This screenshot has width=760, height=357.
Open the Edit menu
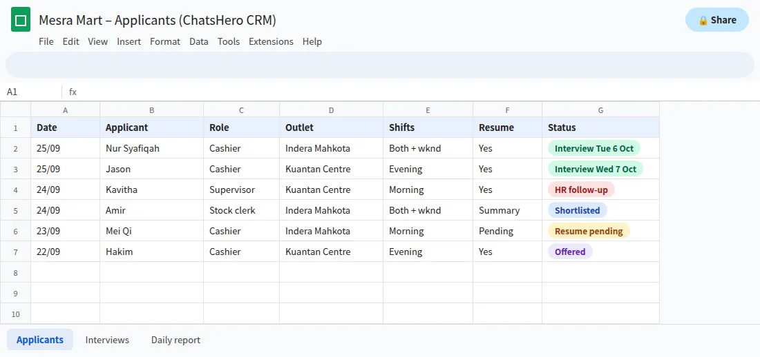tap(70, 41)
